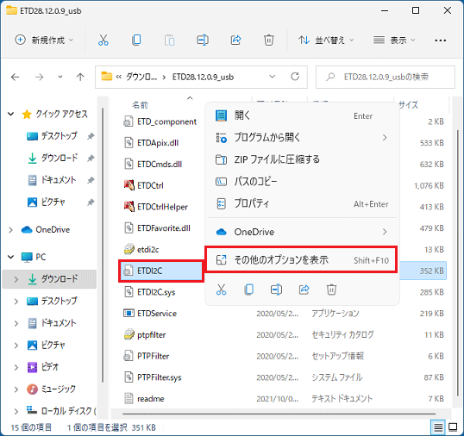Expand address bar history dropdown
464x436 pixels.
pyautogui.click(x=272, y=77)
